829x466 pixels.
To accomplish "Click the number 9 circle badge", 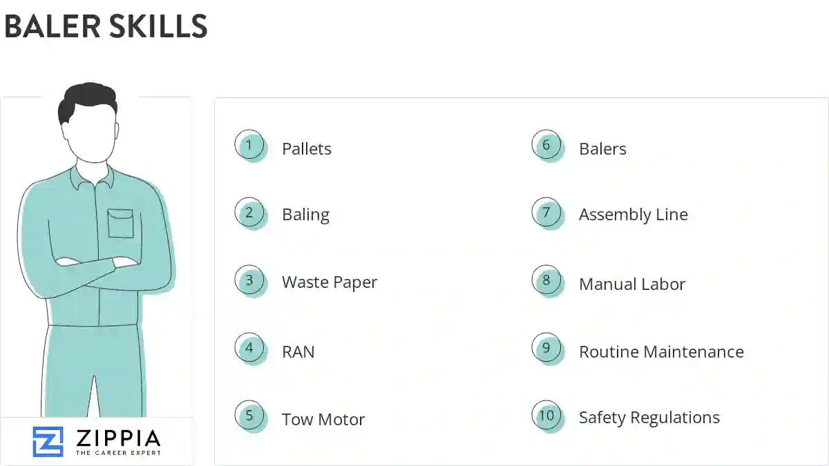I will tap(546, 348).
